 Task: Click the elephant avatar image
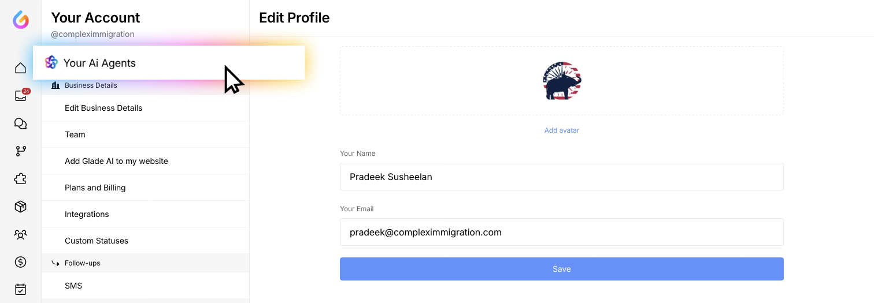[x=562, y=81]
